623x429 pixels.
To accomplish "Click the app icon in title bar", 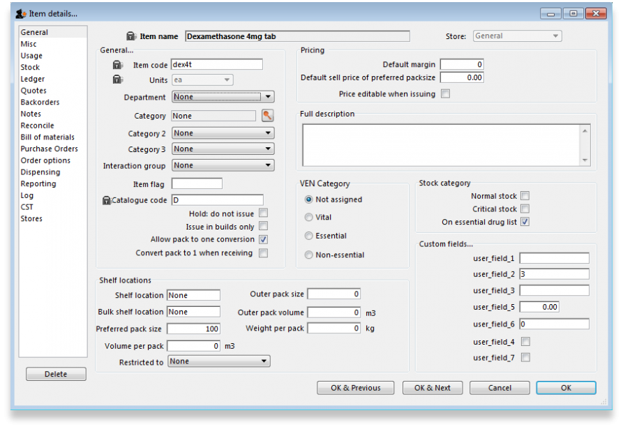I will [20, 13].
